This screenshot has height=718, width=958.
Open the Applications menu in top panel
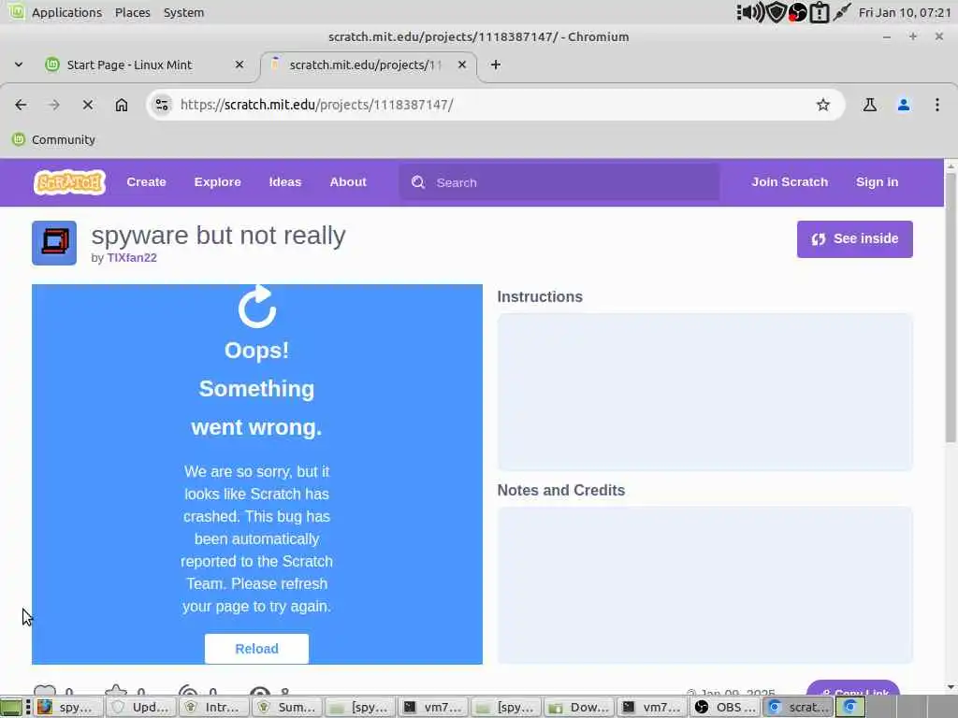[66, 12]
